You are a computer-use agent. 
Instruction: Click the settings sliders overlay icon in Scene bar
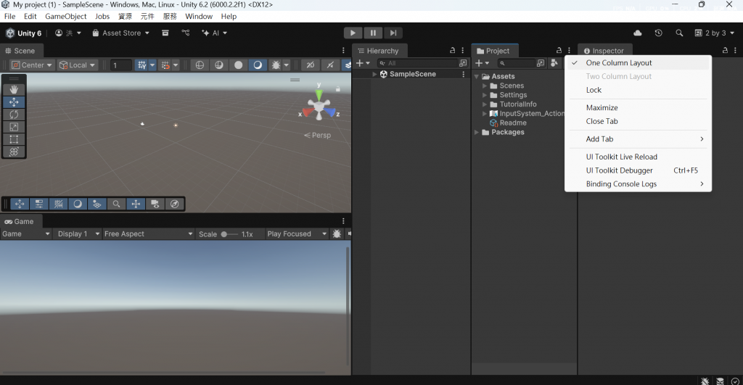(39, 204)
